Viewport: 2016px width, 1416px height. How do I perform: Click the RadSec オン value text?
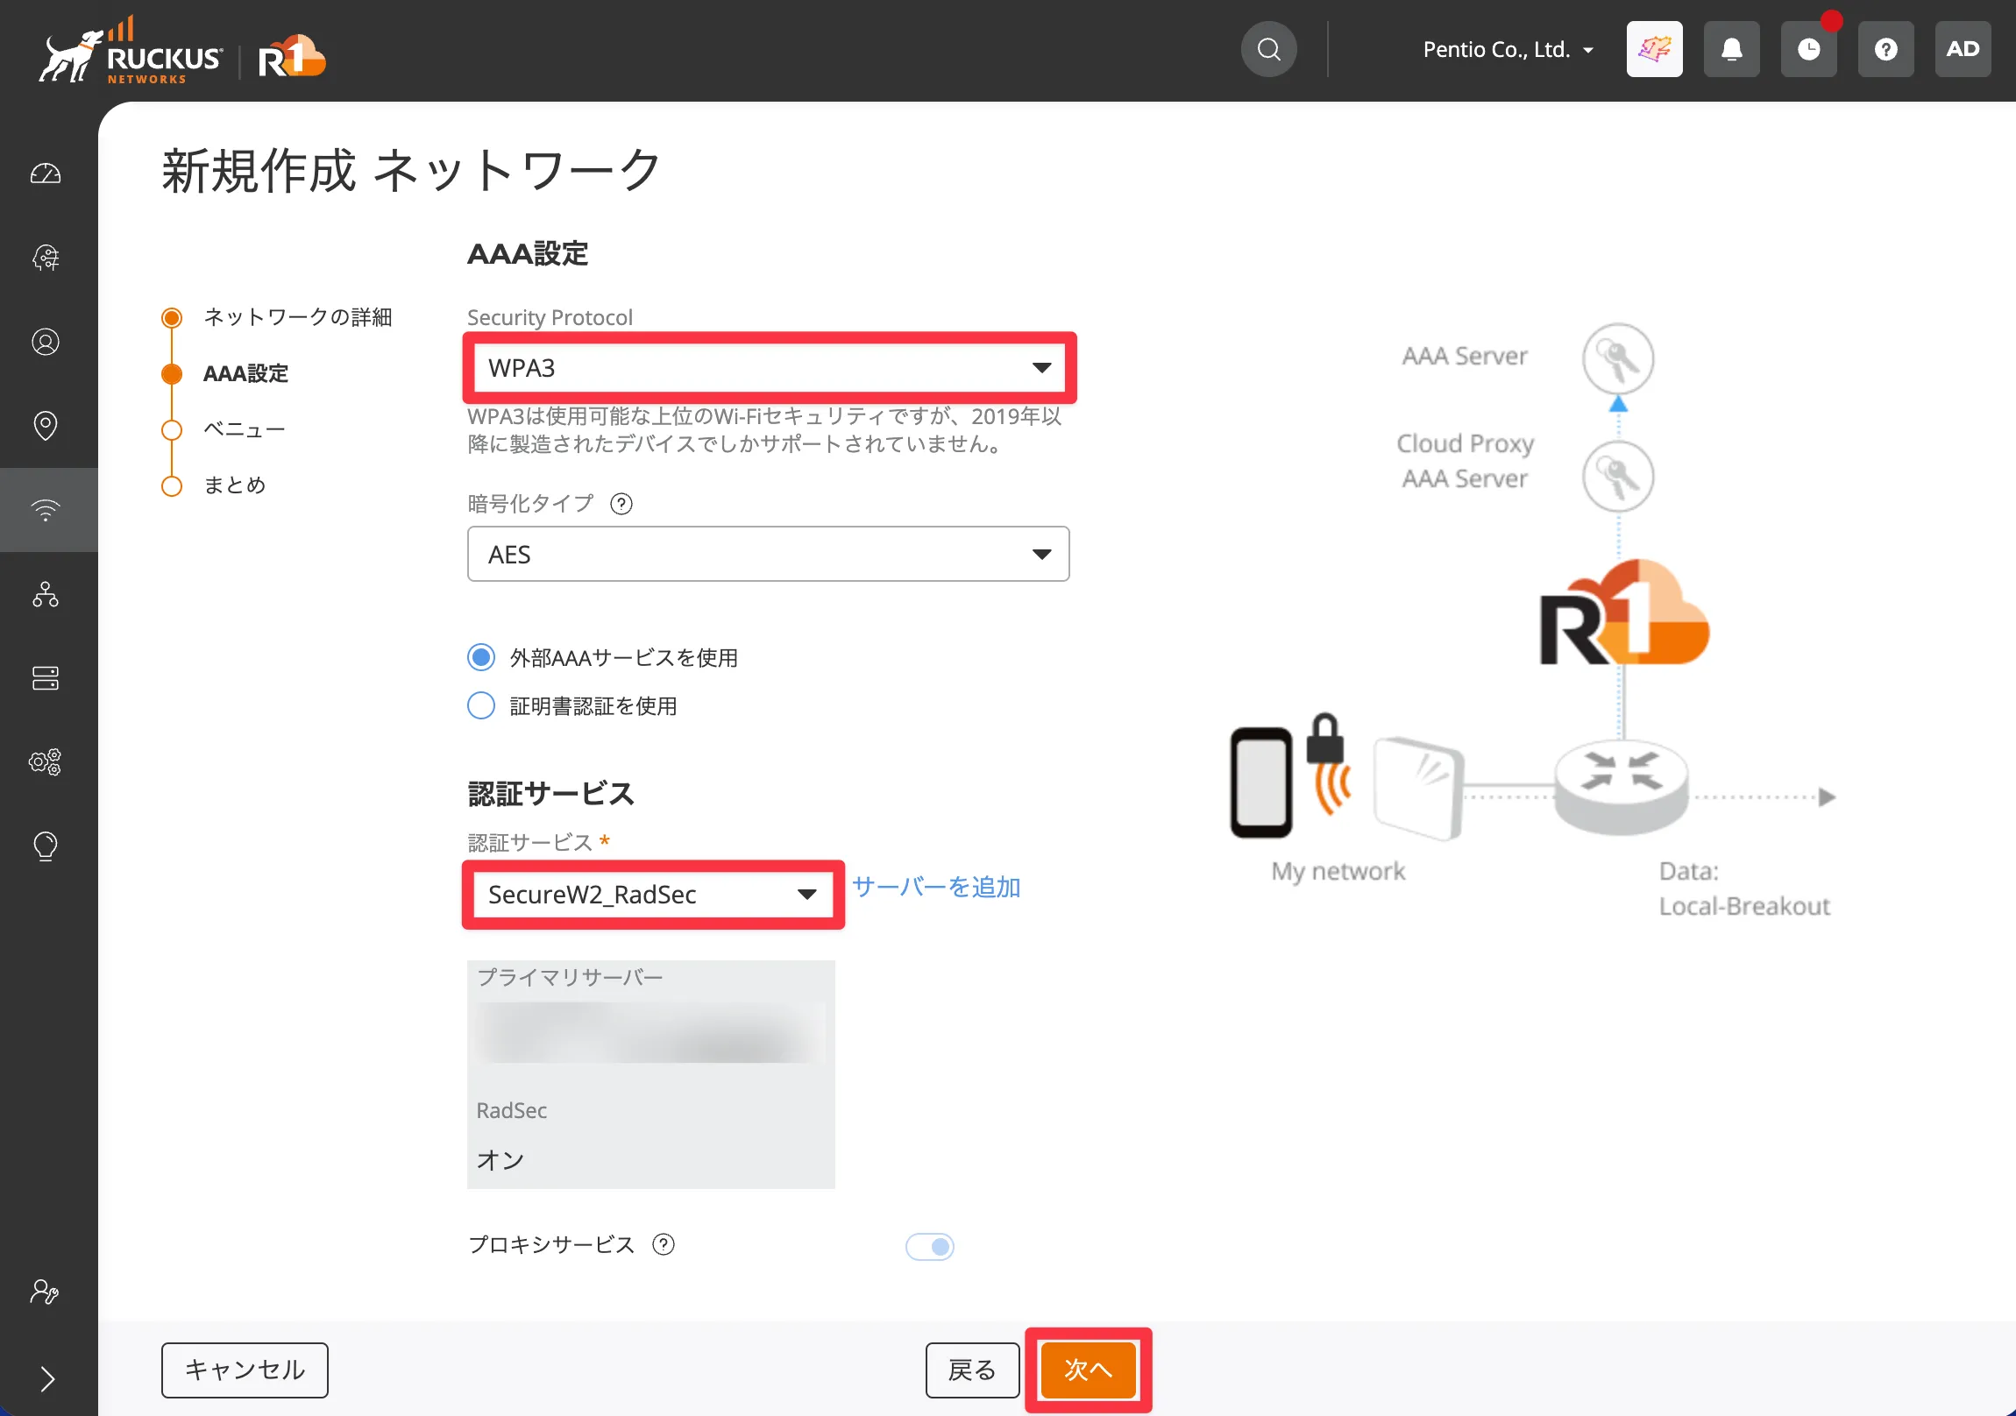(x=500, y=1160)
